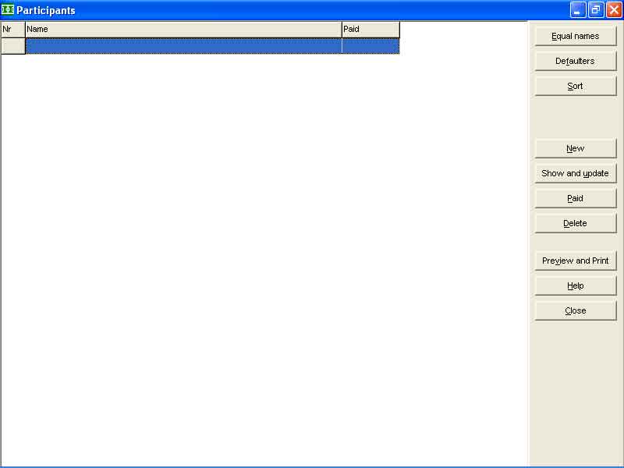
Task: Select the highlighted Name cell in first row
Action: tap(183, 46)
